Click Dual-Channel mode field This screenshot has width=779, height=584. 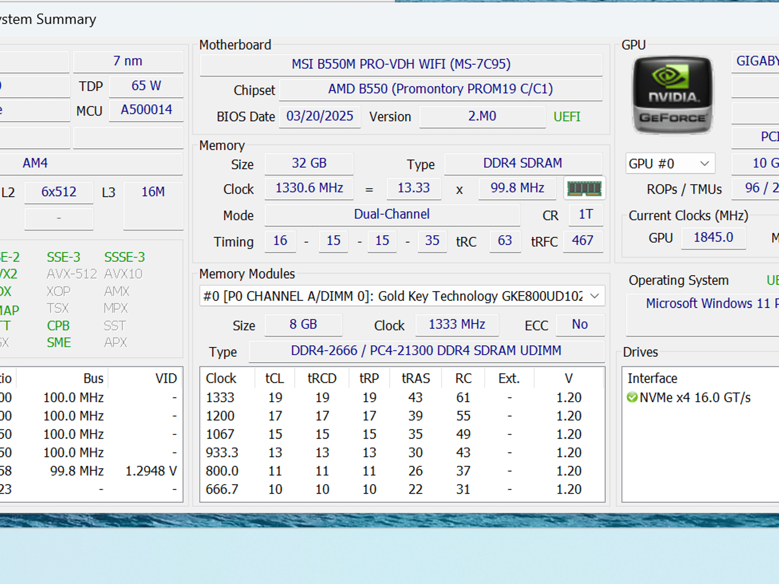tap(392, 215)
